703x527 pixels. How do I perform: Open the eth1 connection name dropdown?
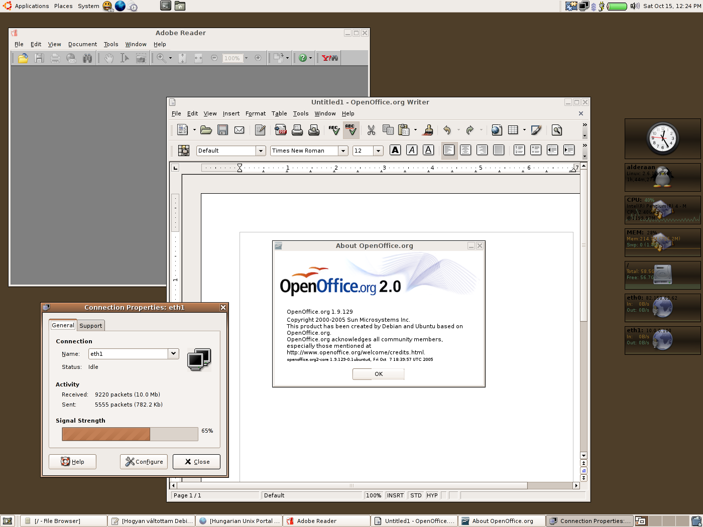[x=173, y=353]
